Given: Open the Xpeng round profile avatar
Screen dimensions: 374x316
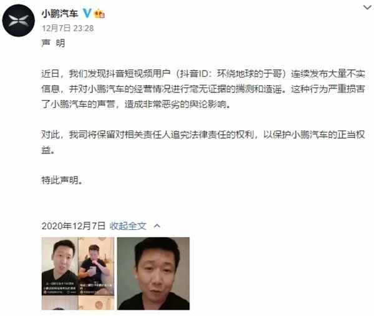Looking at the screenshot, I should tap(18, 21).
